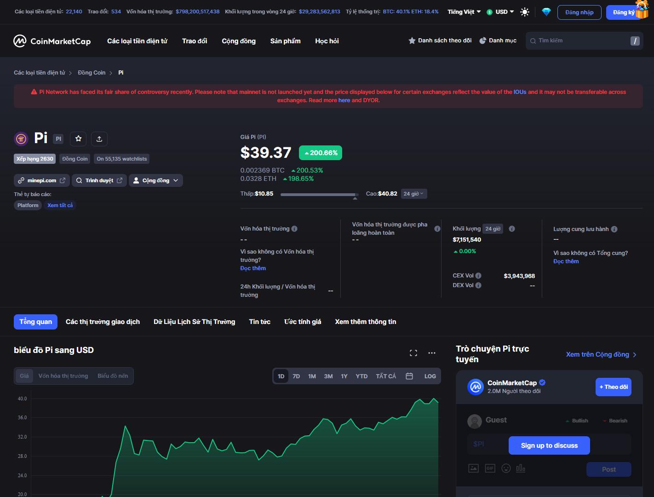Click DEX Vol info icon
654x497 pixels.
pos(478,285)
